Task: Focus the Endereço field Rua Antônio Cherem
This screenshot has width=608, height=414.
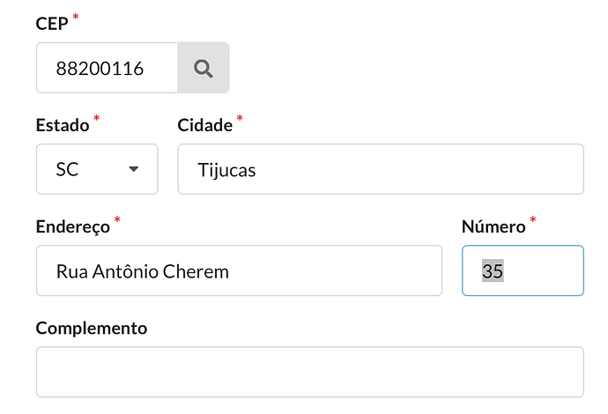Action: coord(240,270)
